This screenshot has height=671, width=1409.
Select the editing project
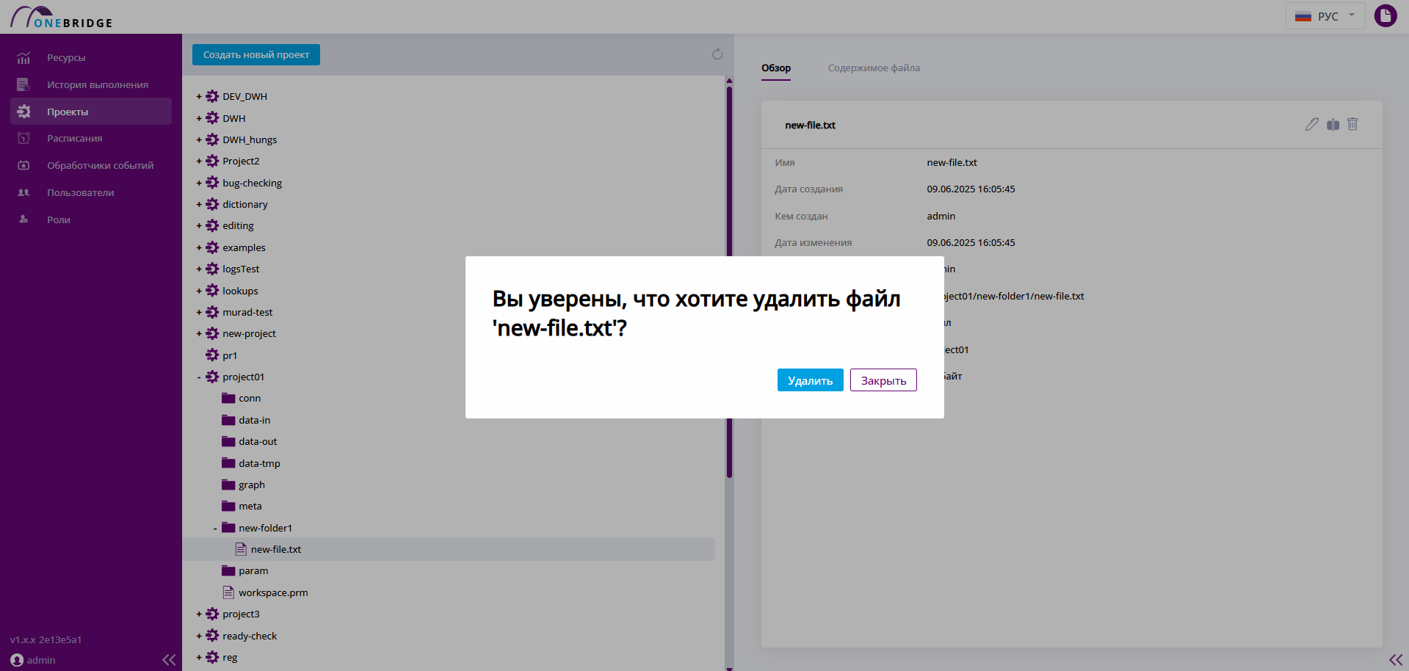238,225
